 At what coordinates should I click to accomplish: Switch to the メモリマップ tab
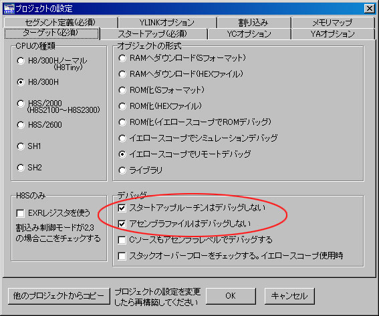click(x=333, y=23)
